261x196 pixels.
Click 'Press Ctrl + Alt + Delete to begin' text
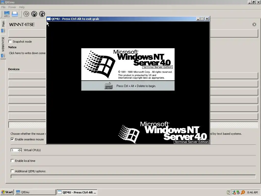point(136,86)
